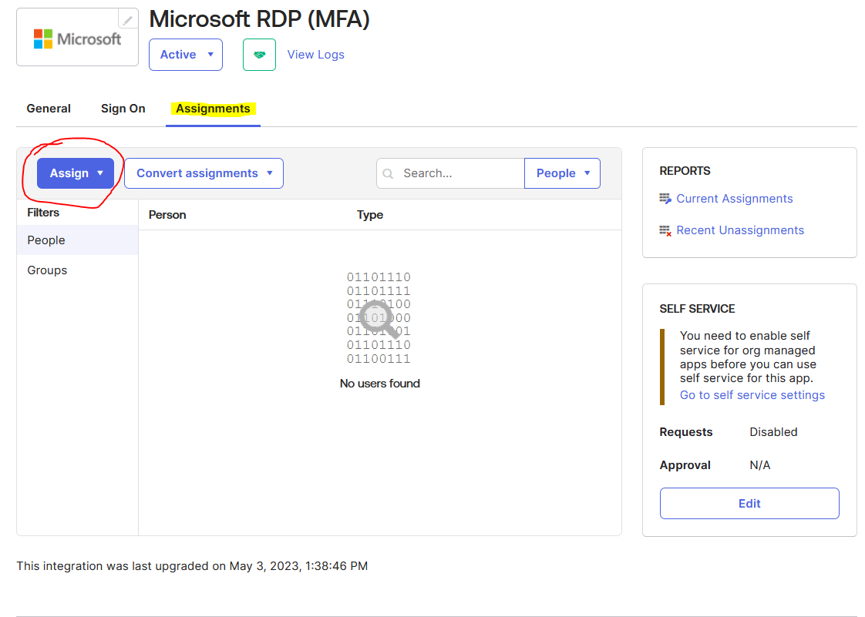Viewport: 865px width, 617px height.
Task: Click the green handshake icon button
Action: (x=259, y=55)
